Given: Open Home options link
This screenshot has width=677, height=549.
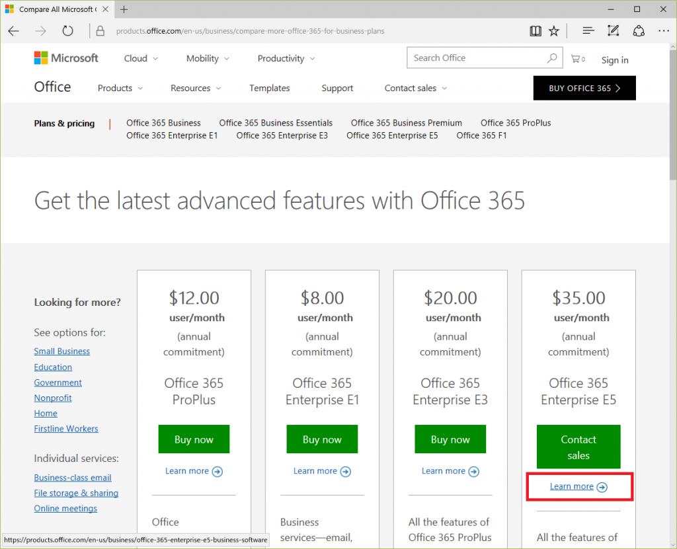Looking at the screenshot, I should [x=46, y=414].
